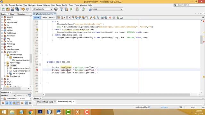This screenshot has width=205, height=115.
Task: Click the Source view button
Action: pos(37,17)
